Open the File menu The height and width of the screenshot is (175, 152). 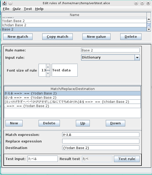point(6,9)
